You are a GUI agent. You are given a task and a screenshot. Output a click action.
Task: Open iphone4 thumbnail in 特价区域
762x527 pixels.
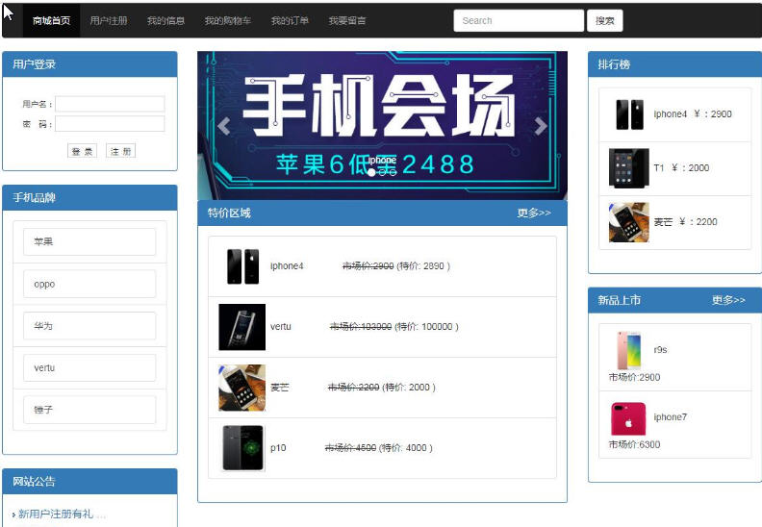[242, 266]
